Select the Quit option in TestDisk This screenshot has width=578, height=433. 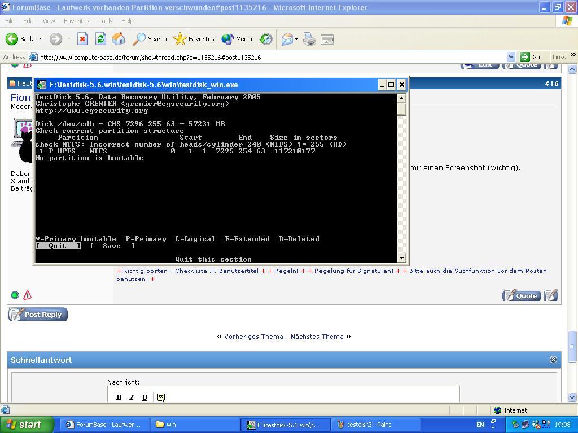[58, 246]
